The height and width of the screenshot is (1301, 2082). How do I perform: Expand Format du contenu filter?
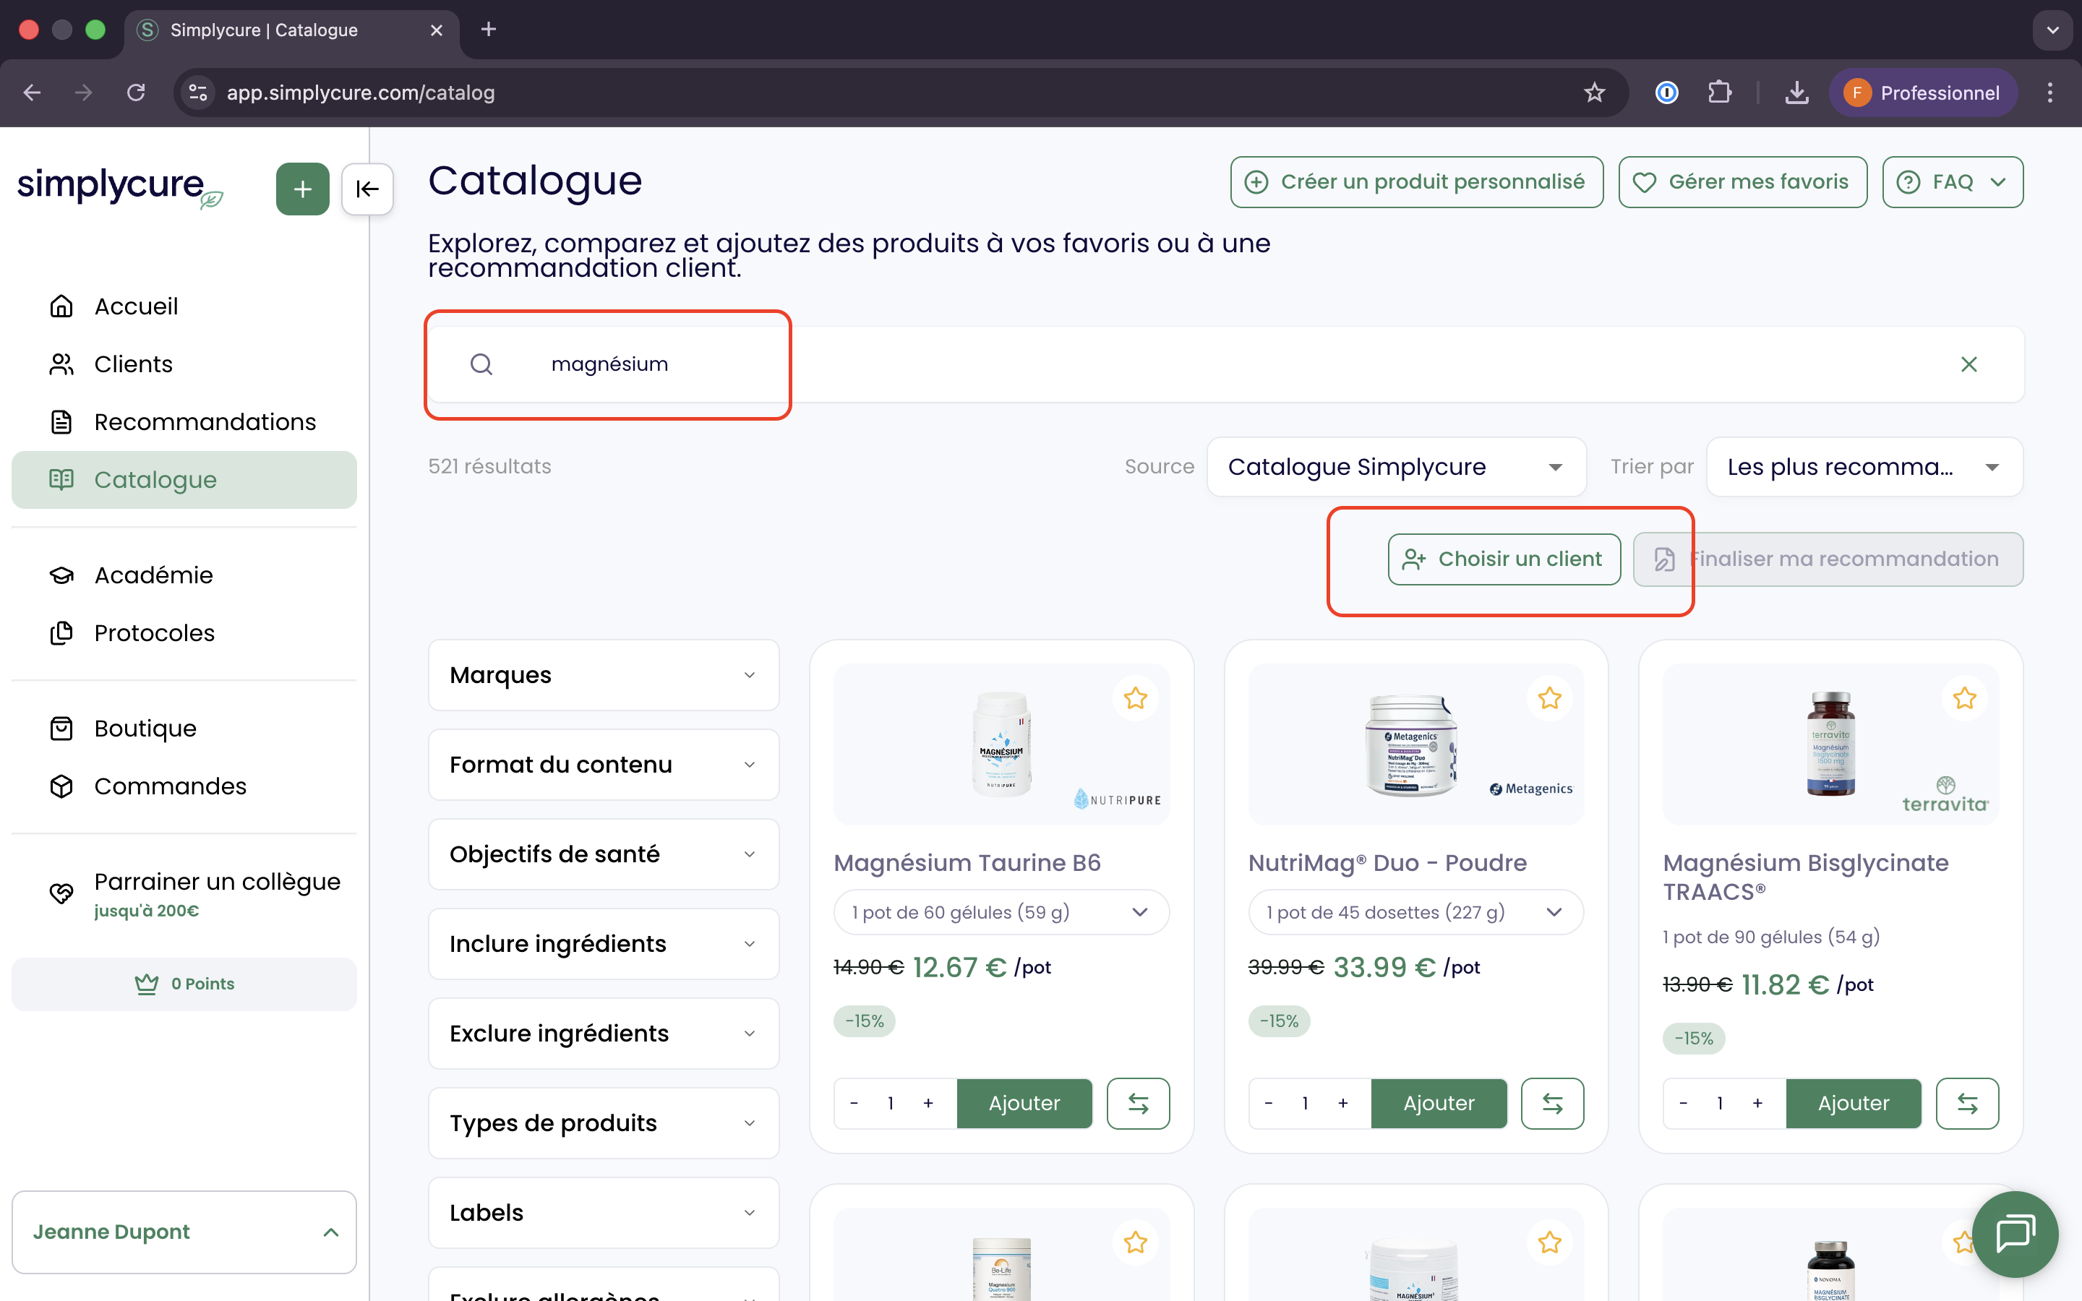click(x=603, y=764)
